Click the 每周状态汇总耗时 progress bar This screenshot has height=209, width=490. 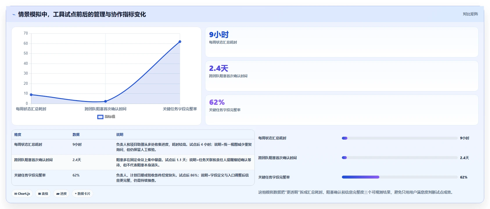coord(400,138)
